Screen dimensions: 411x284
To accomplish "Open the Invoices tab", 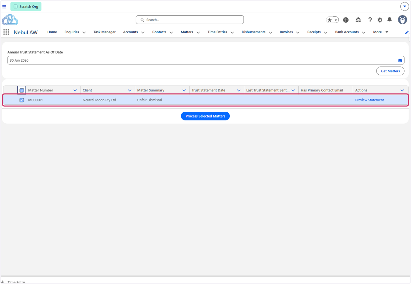I will (x=286, y=32).
